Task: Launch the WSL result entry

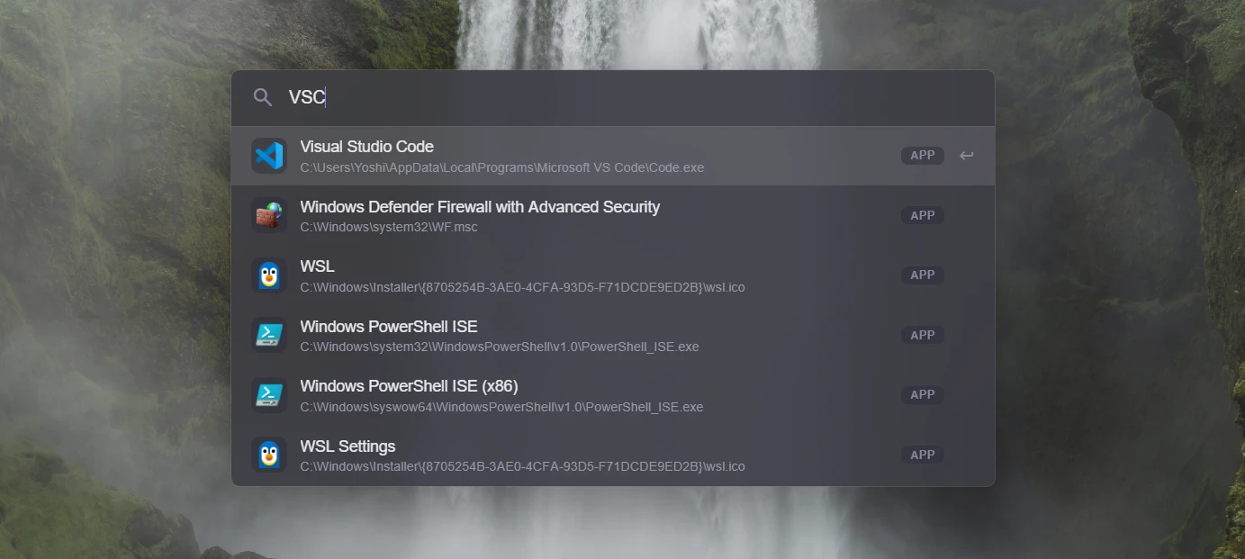Action: pyautogui.click(x=613, y=275)
